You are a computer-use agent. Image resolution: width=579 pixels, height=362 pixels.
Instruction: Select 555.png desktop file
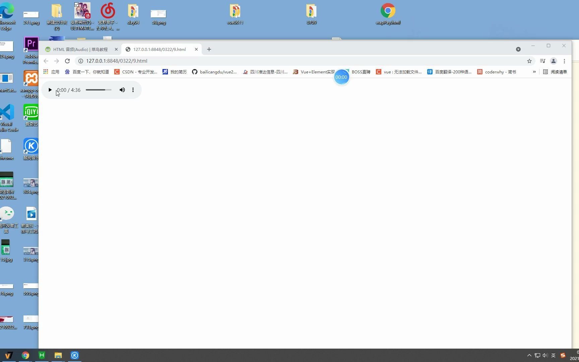pyautogui.click(x=31, y=289)
